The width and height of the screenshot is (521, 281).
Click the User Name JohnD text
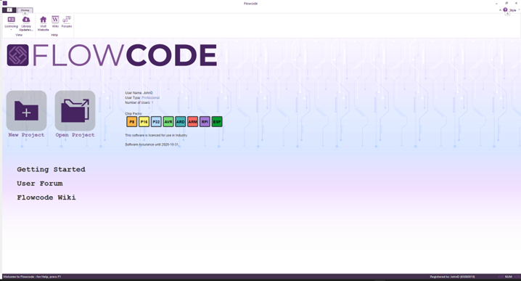(x=139, y=93)
